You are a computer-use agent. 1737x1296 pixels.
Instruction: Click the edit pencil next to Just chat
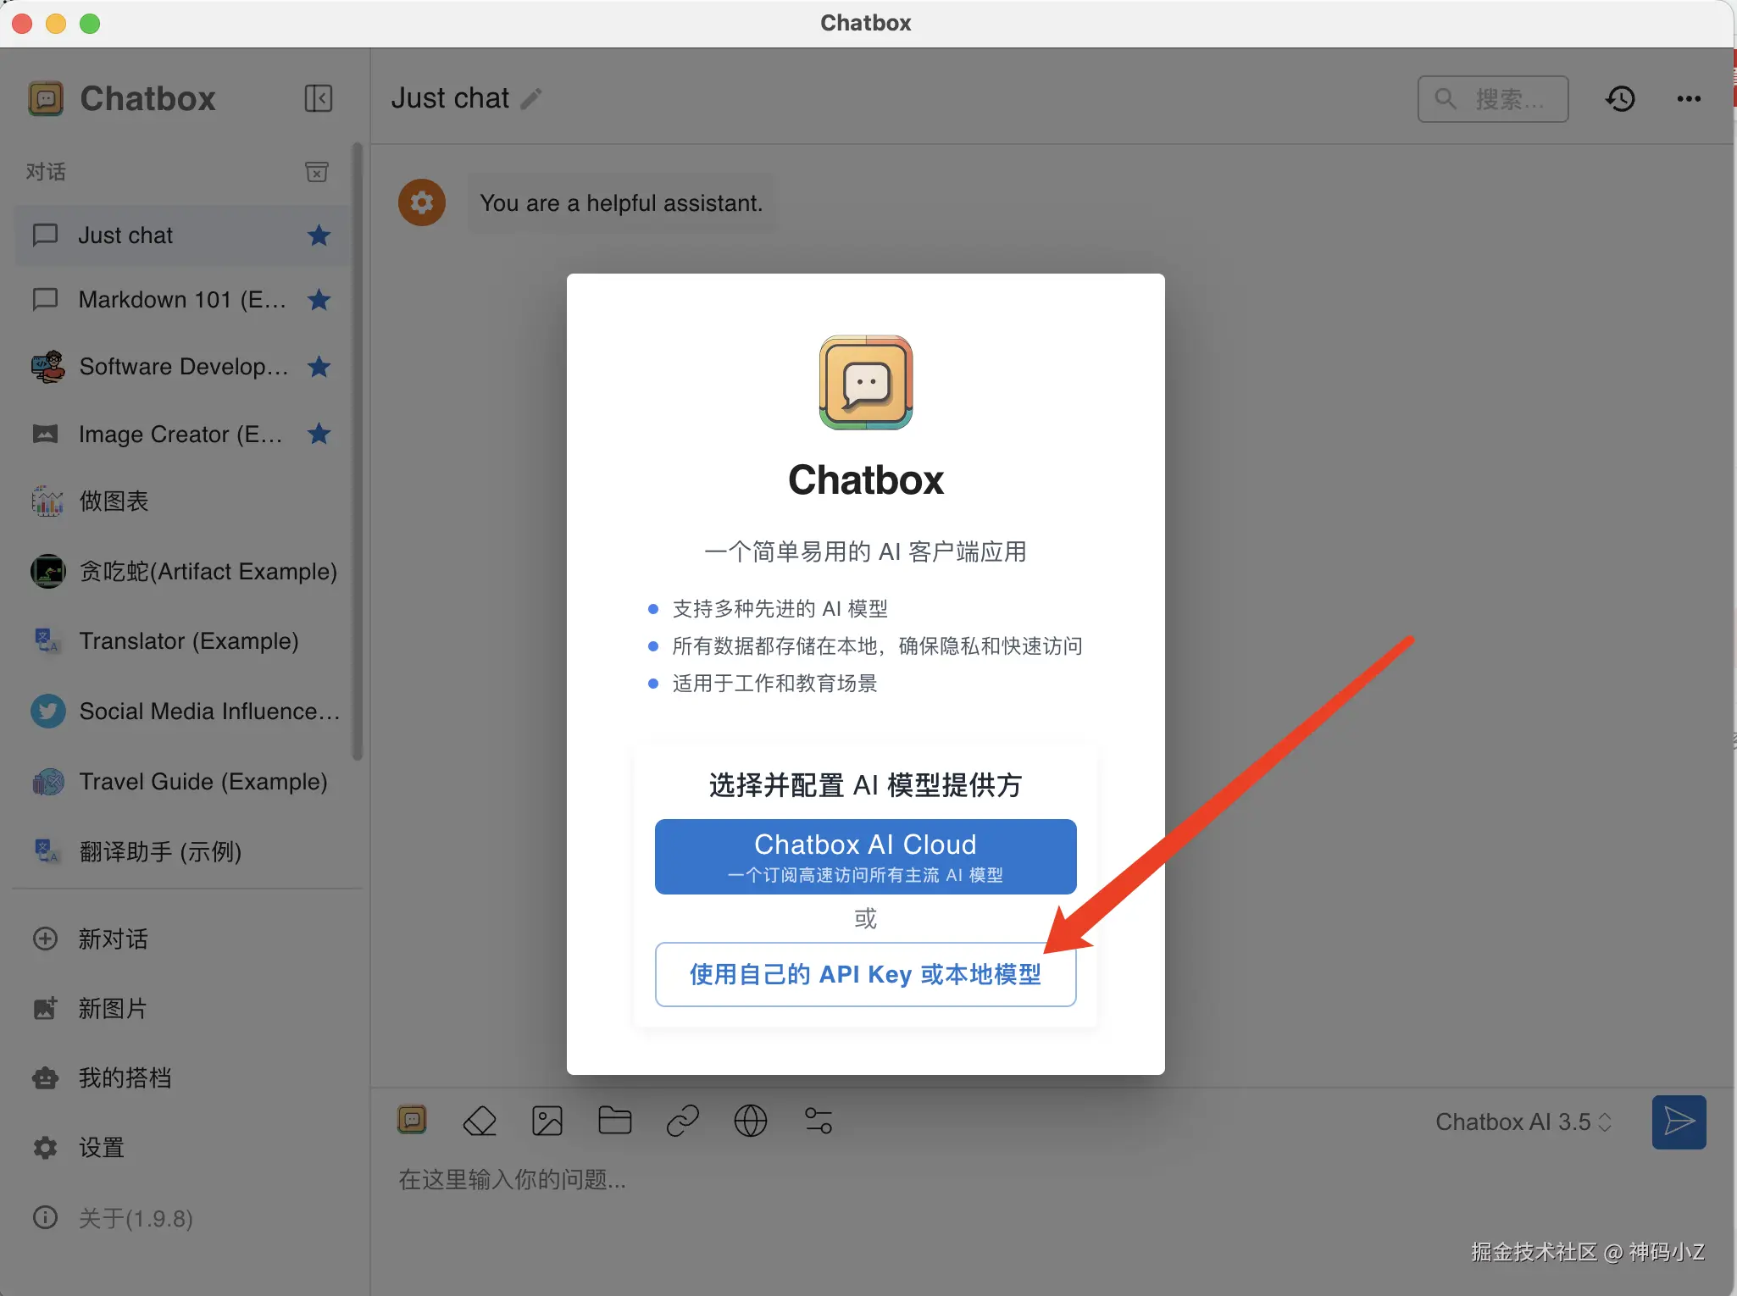click(531, 99)
